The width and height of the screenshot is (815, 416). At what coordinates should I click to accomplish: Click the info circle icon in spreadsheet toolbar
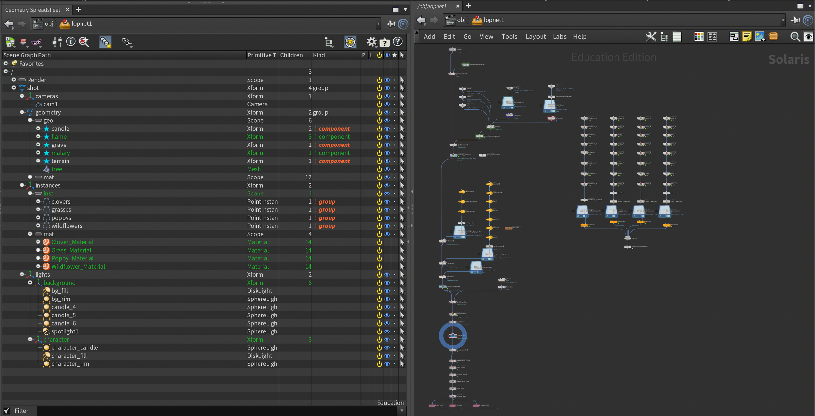(71, 42)
